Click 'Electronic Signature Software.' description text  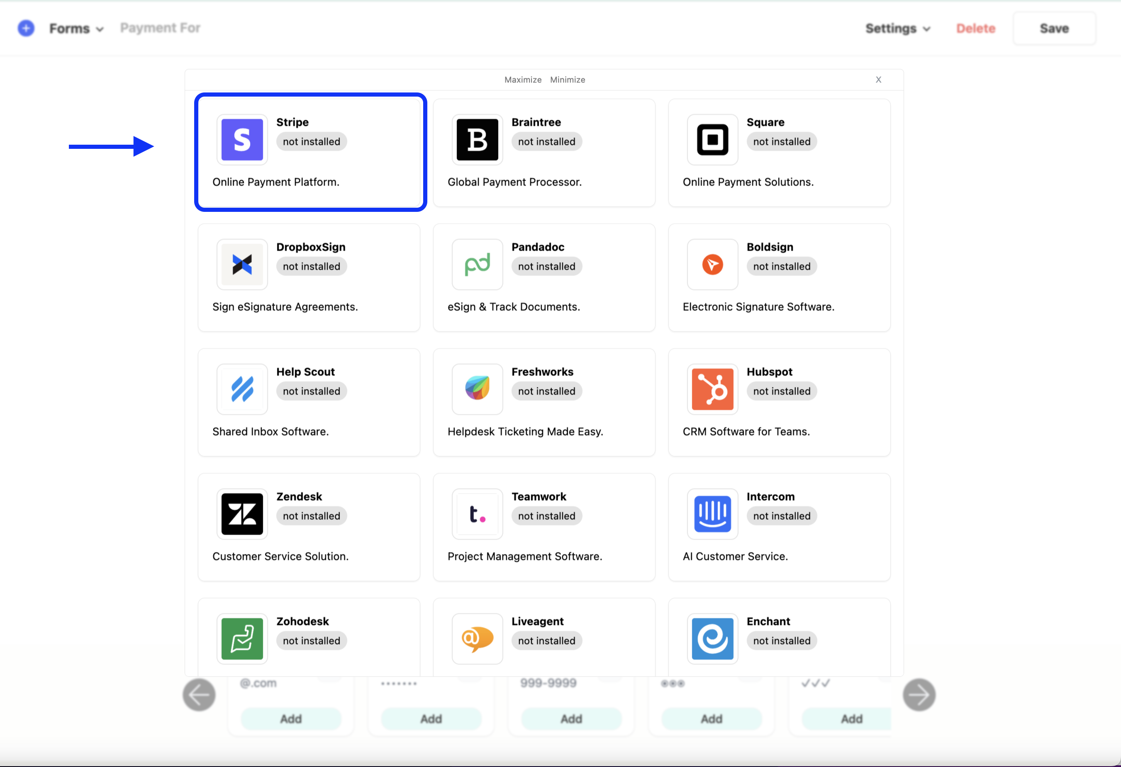point(758,307)
